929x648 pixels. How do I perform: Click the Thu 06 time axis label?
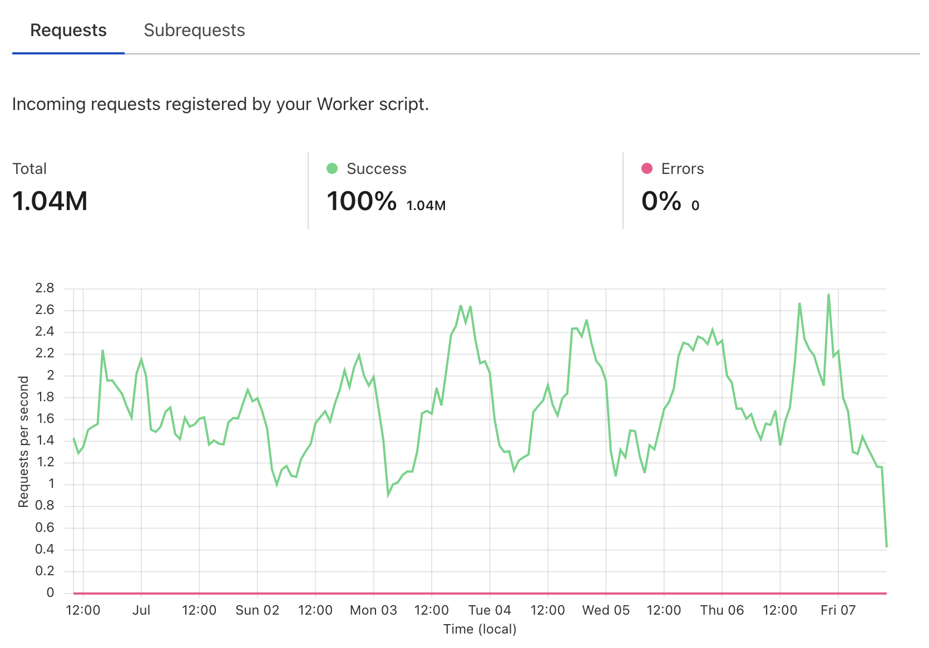coord(722,610)
